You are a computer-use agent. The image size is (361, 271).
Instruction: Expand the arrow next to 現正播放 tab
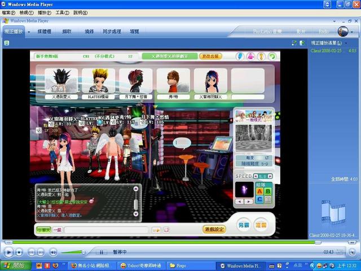click(29, 32)
